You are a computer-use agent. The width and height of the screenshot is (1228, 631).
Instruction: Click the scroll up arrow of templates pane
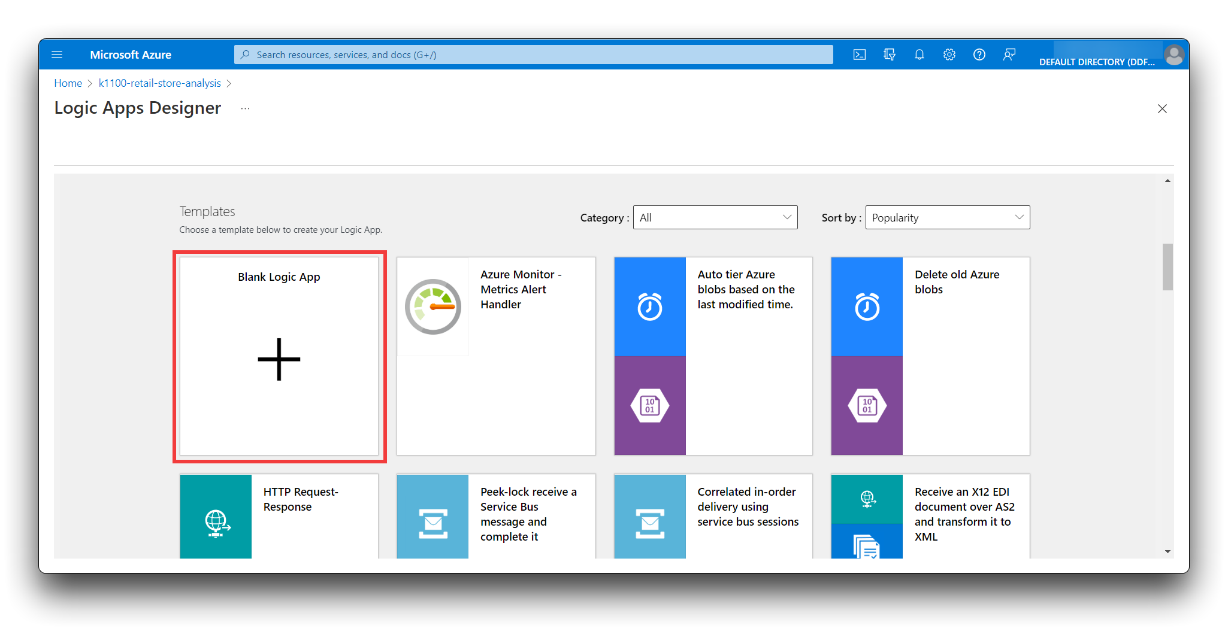[x=1167, y=180]
